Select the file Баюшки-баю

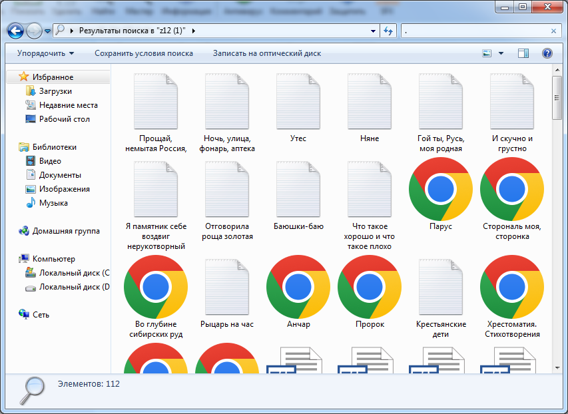pyautogui.click(x=298, y=196)
